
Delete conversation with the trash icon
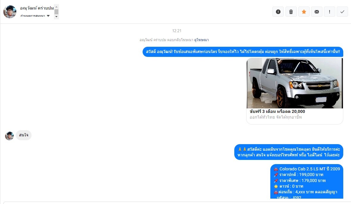click(x=291, y=12)
